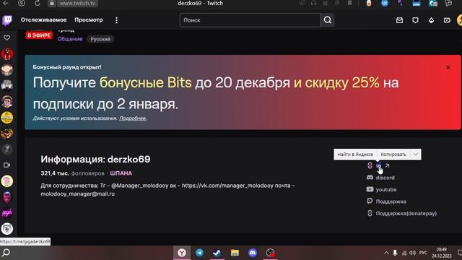Close the bonus Bits banner
The image size is (462, 260).
coord(448,67)
